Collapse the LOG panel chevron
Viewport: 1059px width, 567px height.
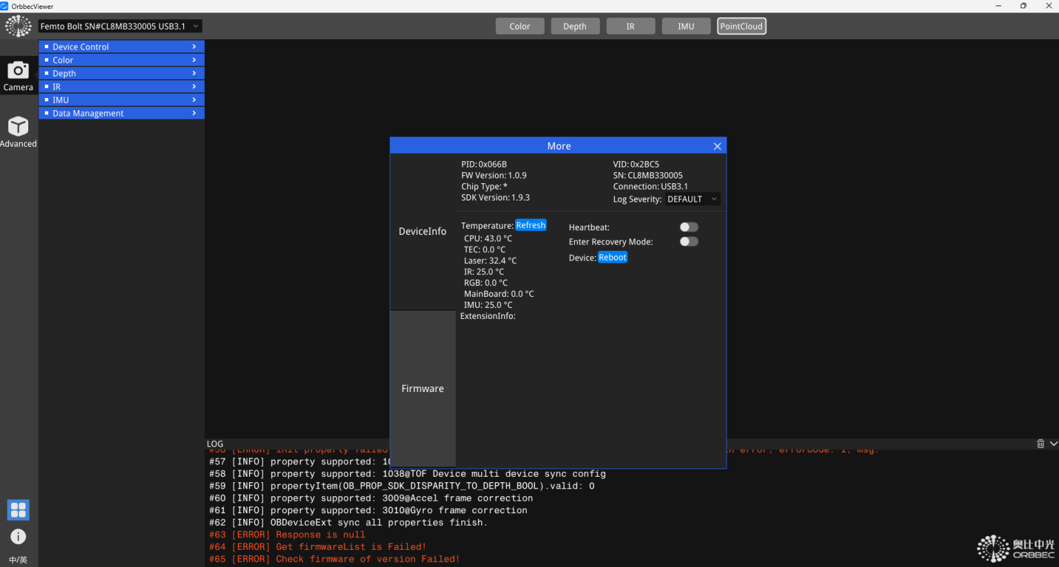coord(1053,444)
